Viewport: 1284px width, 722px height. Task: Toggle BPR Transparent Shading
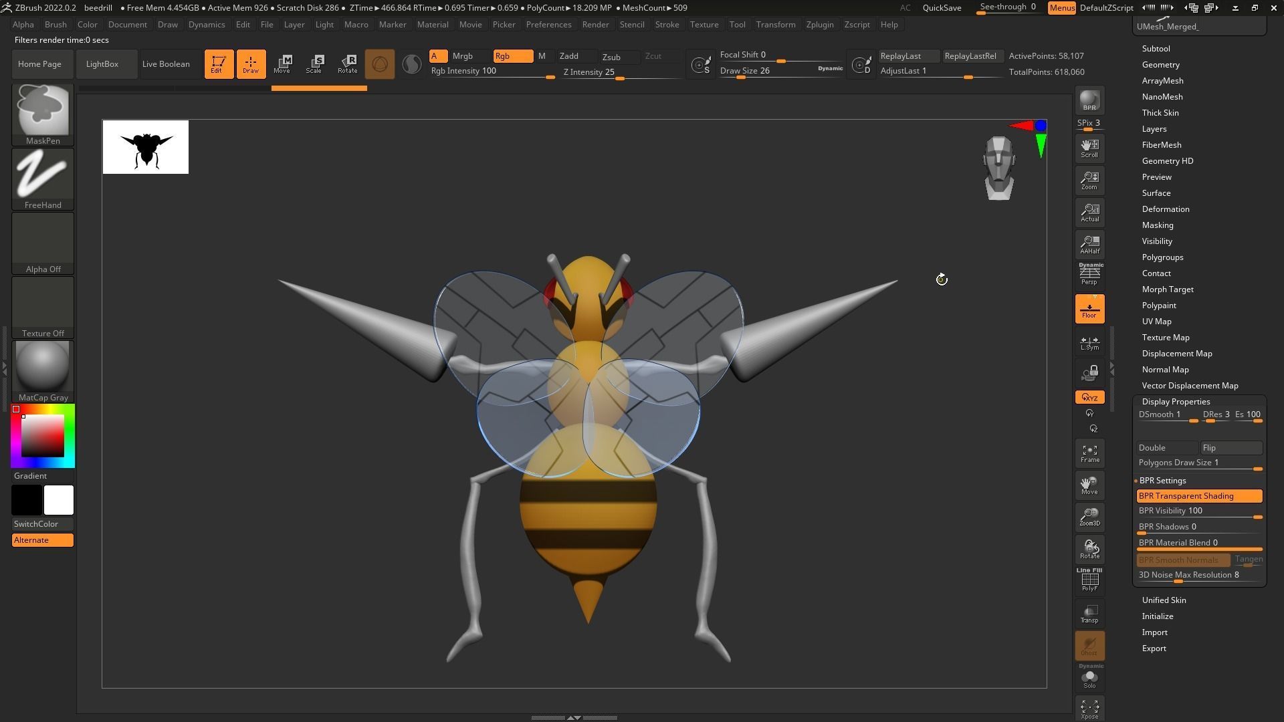1199,496
